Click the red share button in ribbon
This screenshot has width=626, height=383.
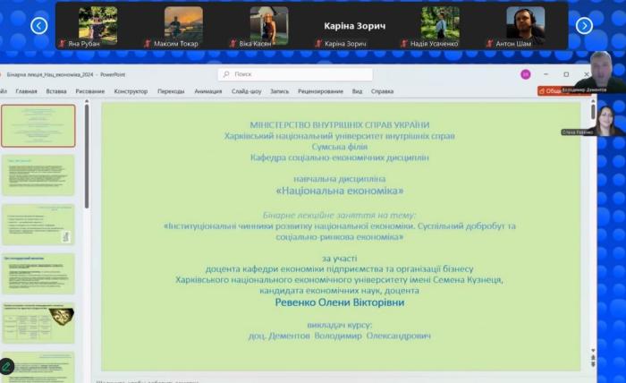click(x=551, y=91)
